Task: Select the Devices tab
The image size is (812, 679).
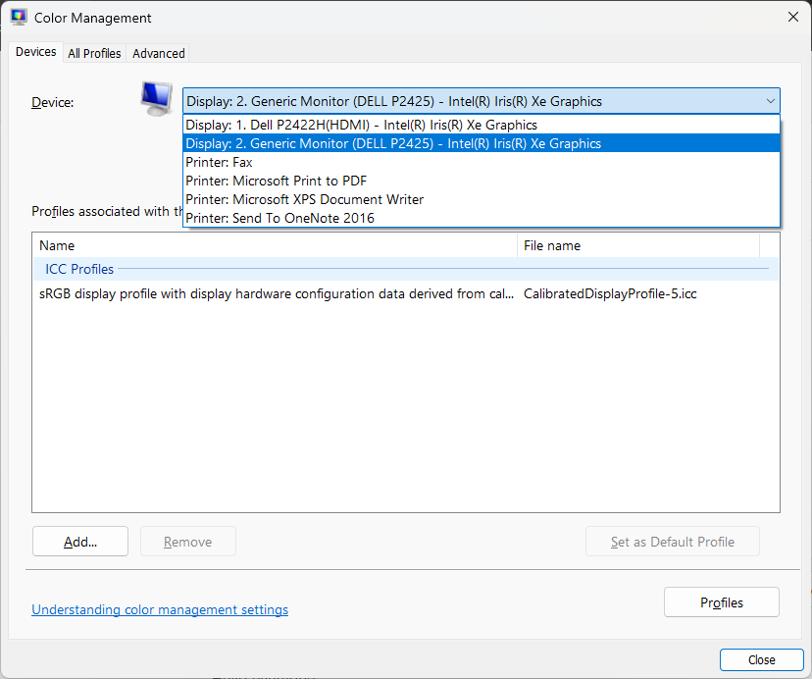Action: (x=36, y=52)
